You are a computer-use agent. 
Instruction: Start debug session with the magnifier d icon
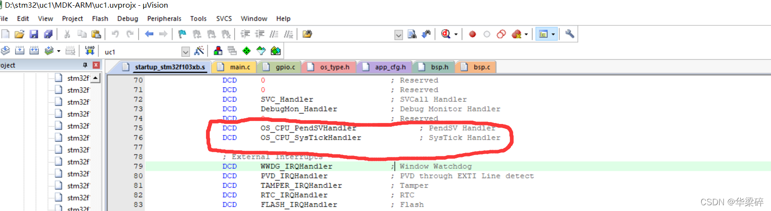tap(446, 34)
